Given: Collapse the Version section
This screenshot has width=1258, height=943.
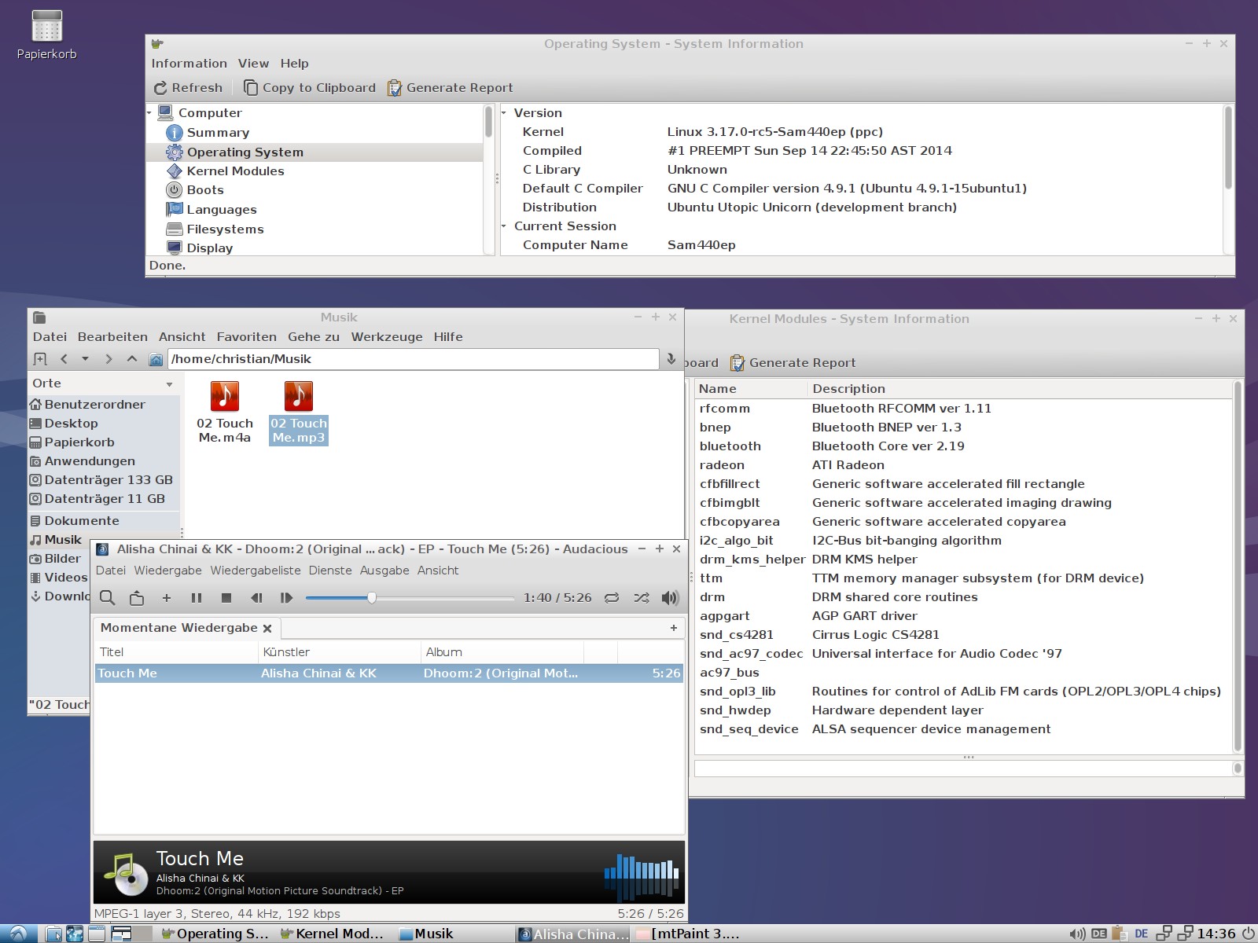Looking at the screenshot, I should coord(505,113).
